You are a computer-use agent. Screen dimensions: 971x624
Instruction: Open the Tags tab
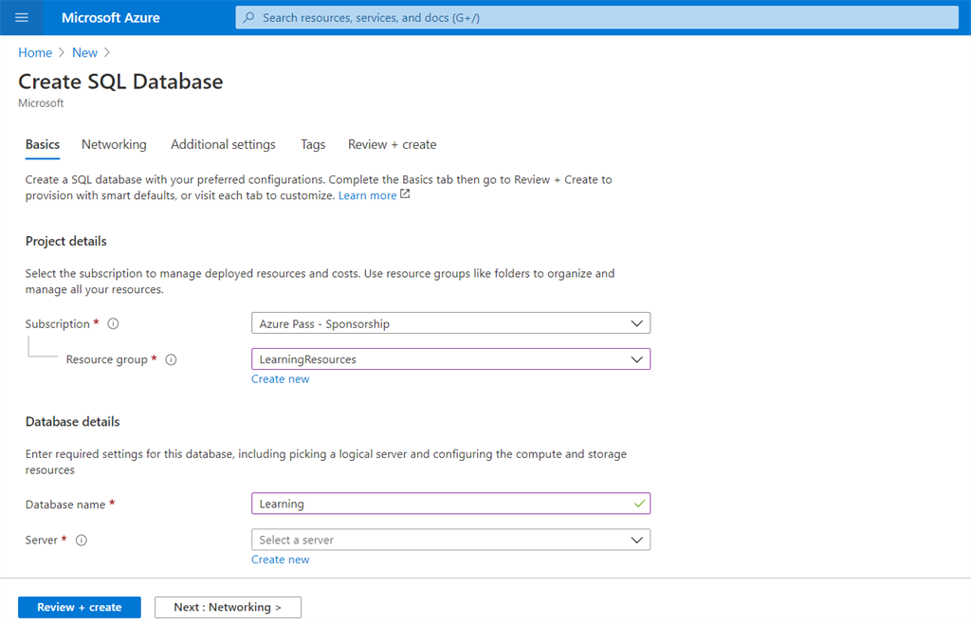(312, 144)
